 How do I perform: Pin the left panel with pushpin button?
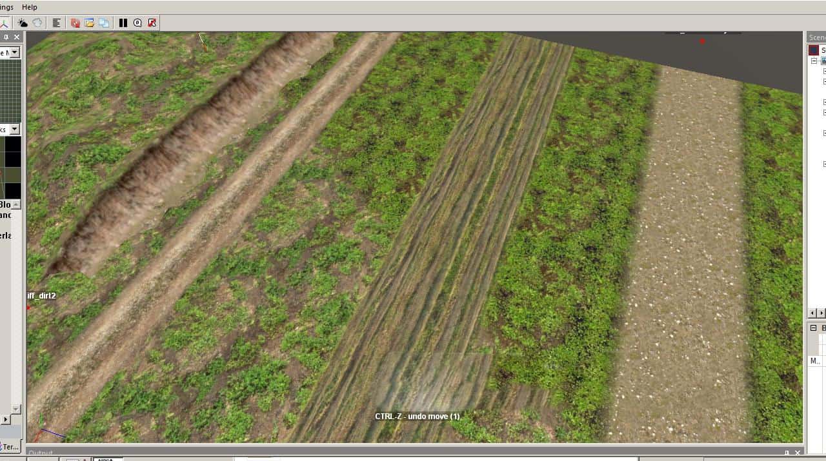pos(6,37)
